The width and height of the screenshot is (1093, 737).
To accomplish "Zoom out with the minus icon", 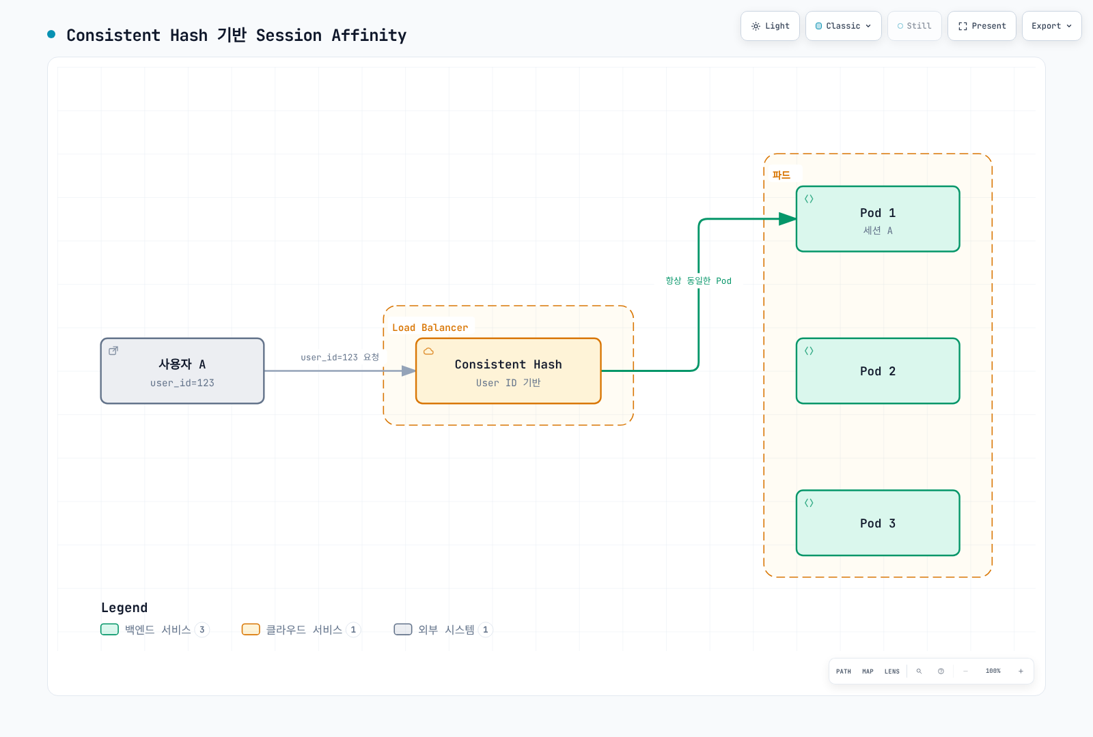I will coord(965,671).
